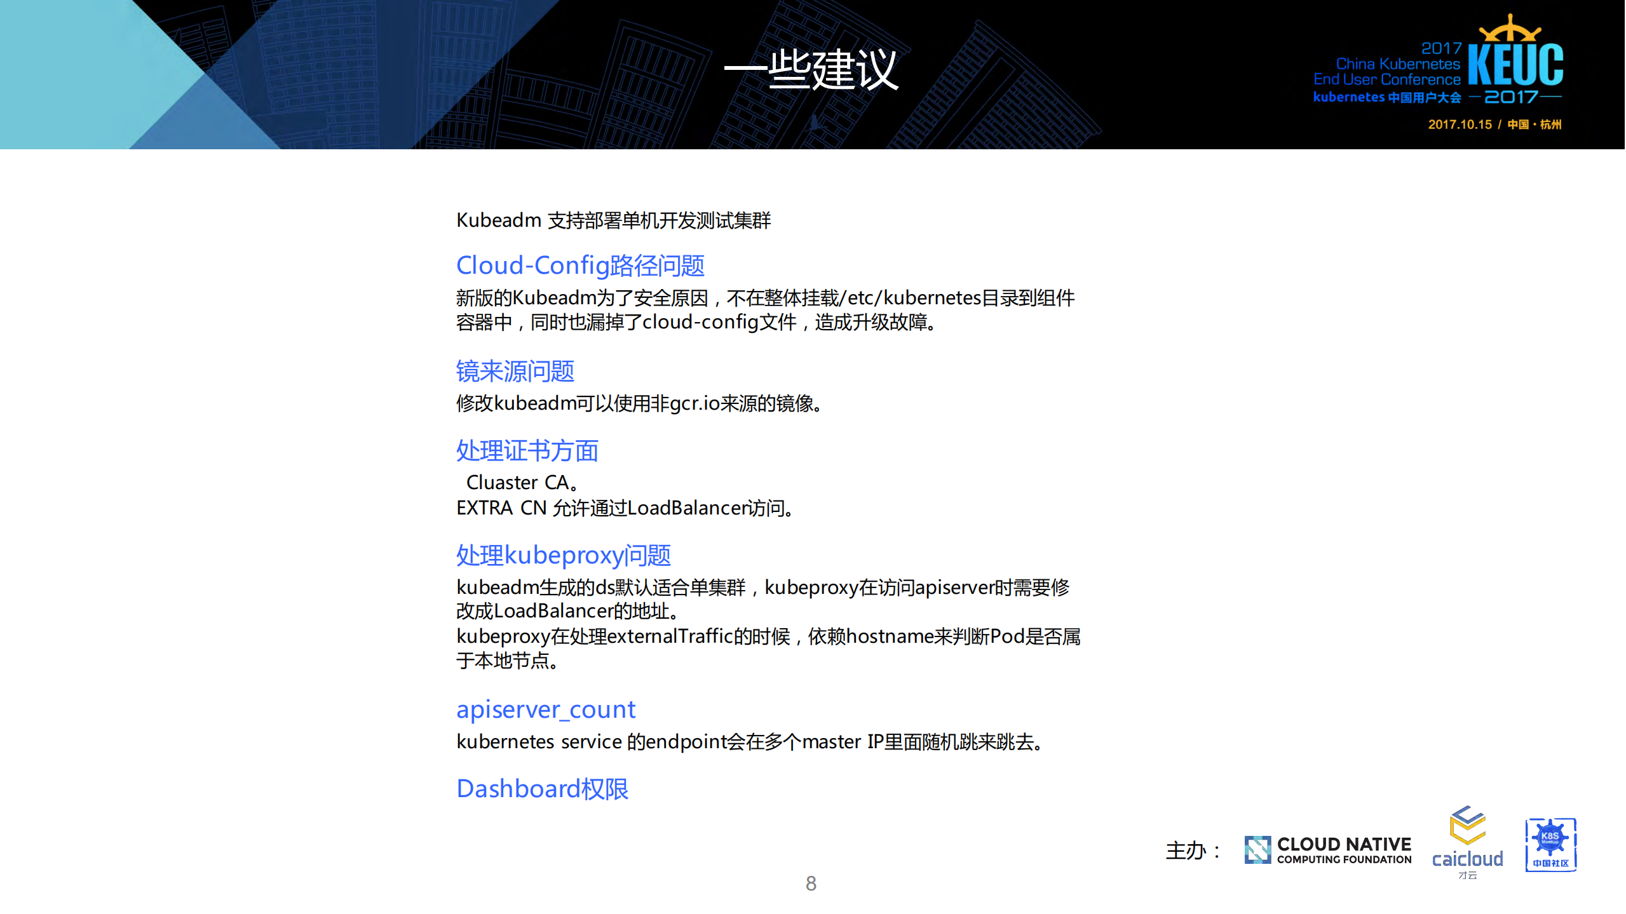Click the 镜来源问题 heading
This screenshot has width=1626, height=914.
coord(515,372)
